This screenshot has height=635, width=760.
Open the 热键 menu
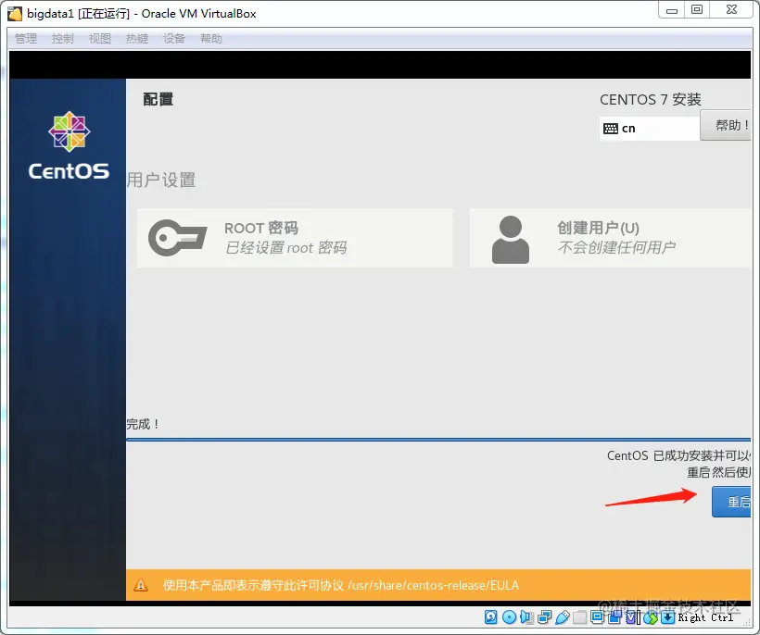pyautogui.click(x=136, y=38)
